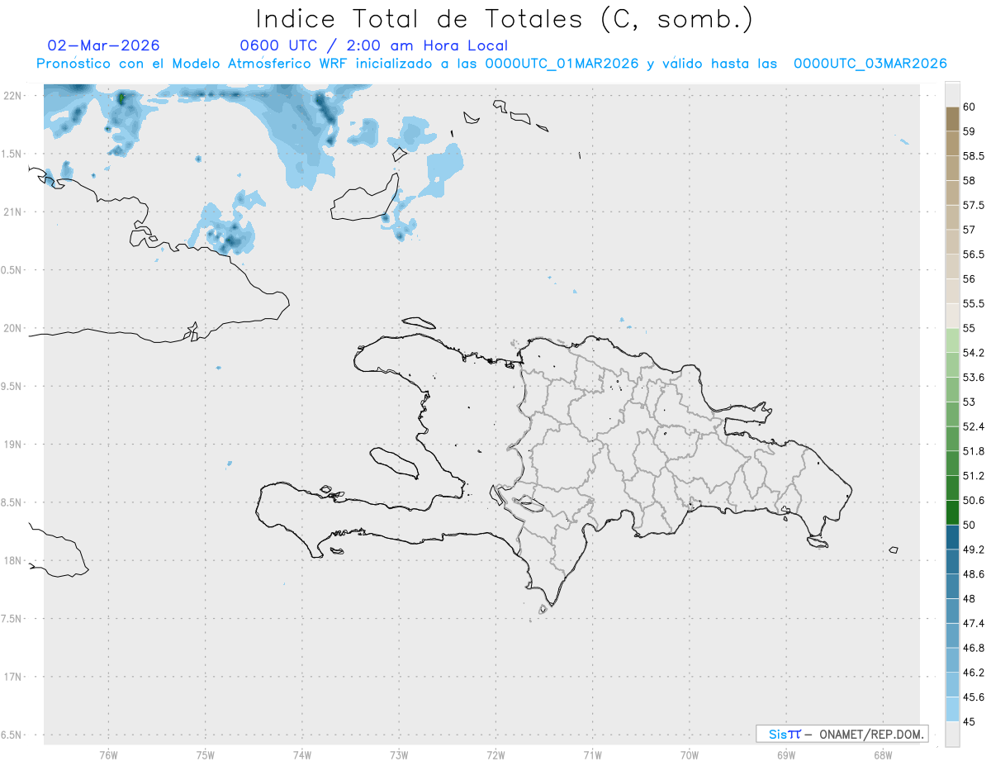Click the "70W" longitude label
Viewport: 991px width, 766px height.
click(x=690, y=755)
